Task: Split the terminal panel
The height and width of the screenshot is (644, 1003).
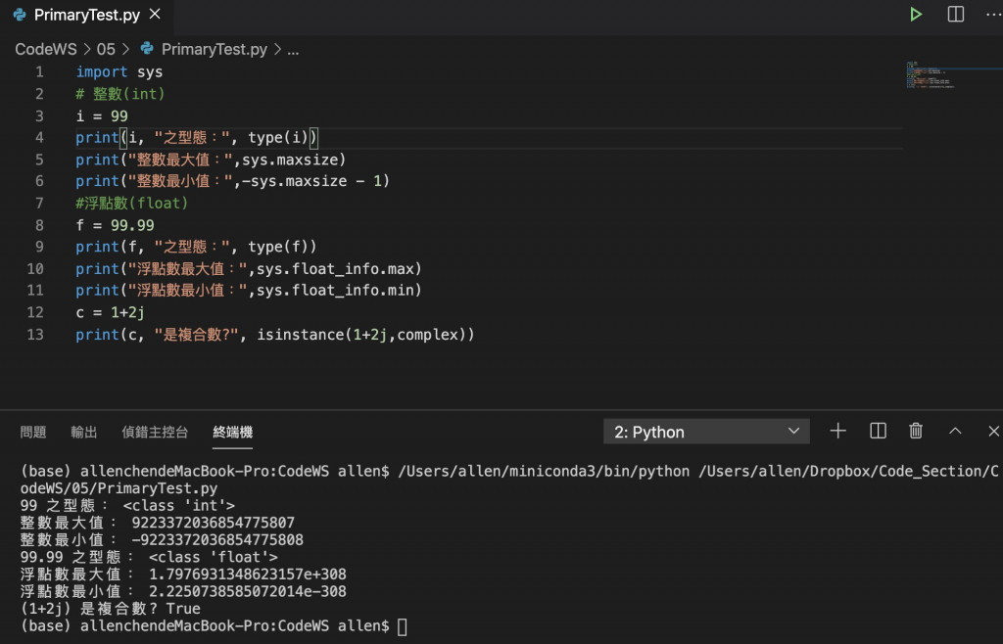Action: pyautogui.click(x=879, y=432)
